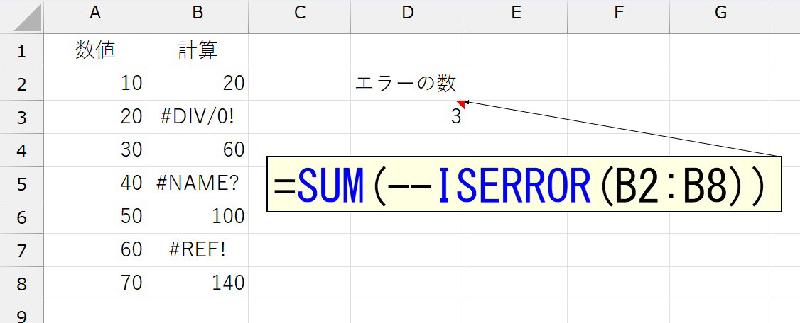The width and height of the screenshot is (800, 323).
Task: Select row 6 header
Action: click(x=21, y=217)
